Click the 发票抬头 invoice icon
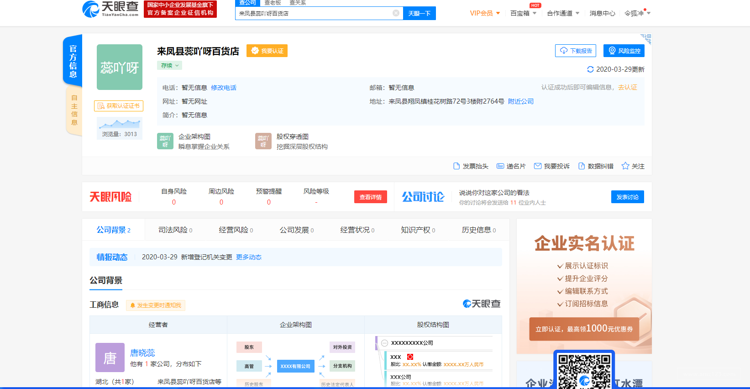Screen dimensions: 750x389 point(456,166)
